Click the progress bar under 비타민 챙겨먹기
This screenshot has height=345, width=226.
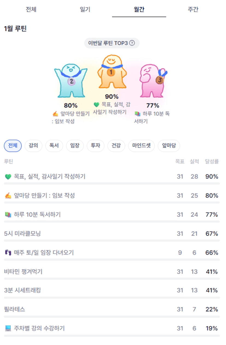tap(112, 279)
